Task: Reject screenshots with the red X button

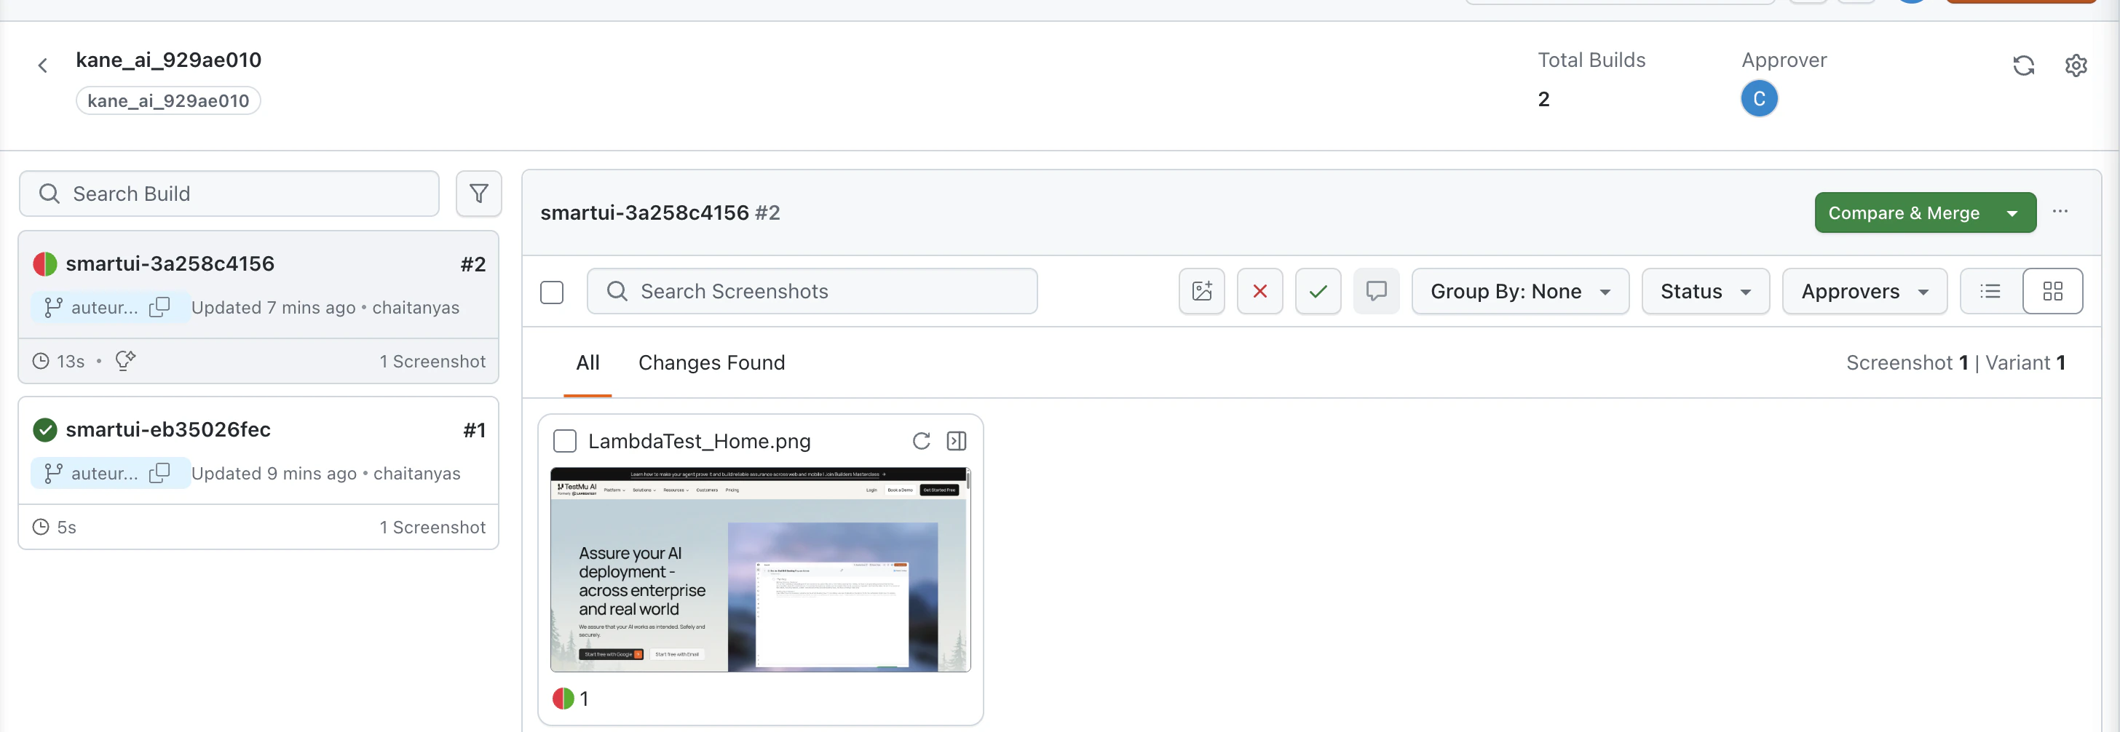Action: (1260, 291)
